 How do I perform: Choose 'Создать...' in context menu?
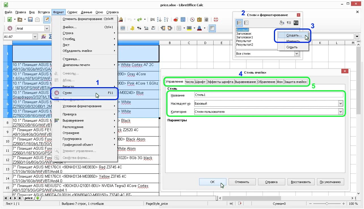coord(293,35)
